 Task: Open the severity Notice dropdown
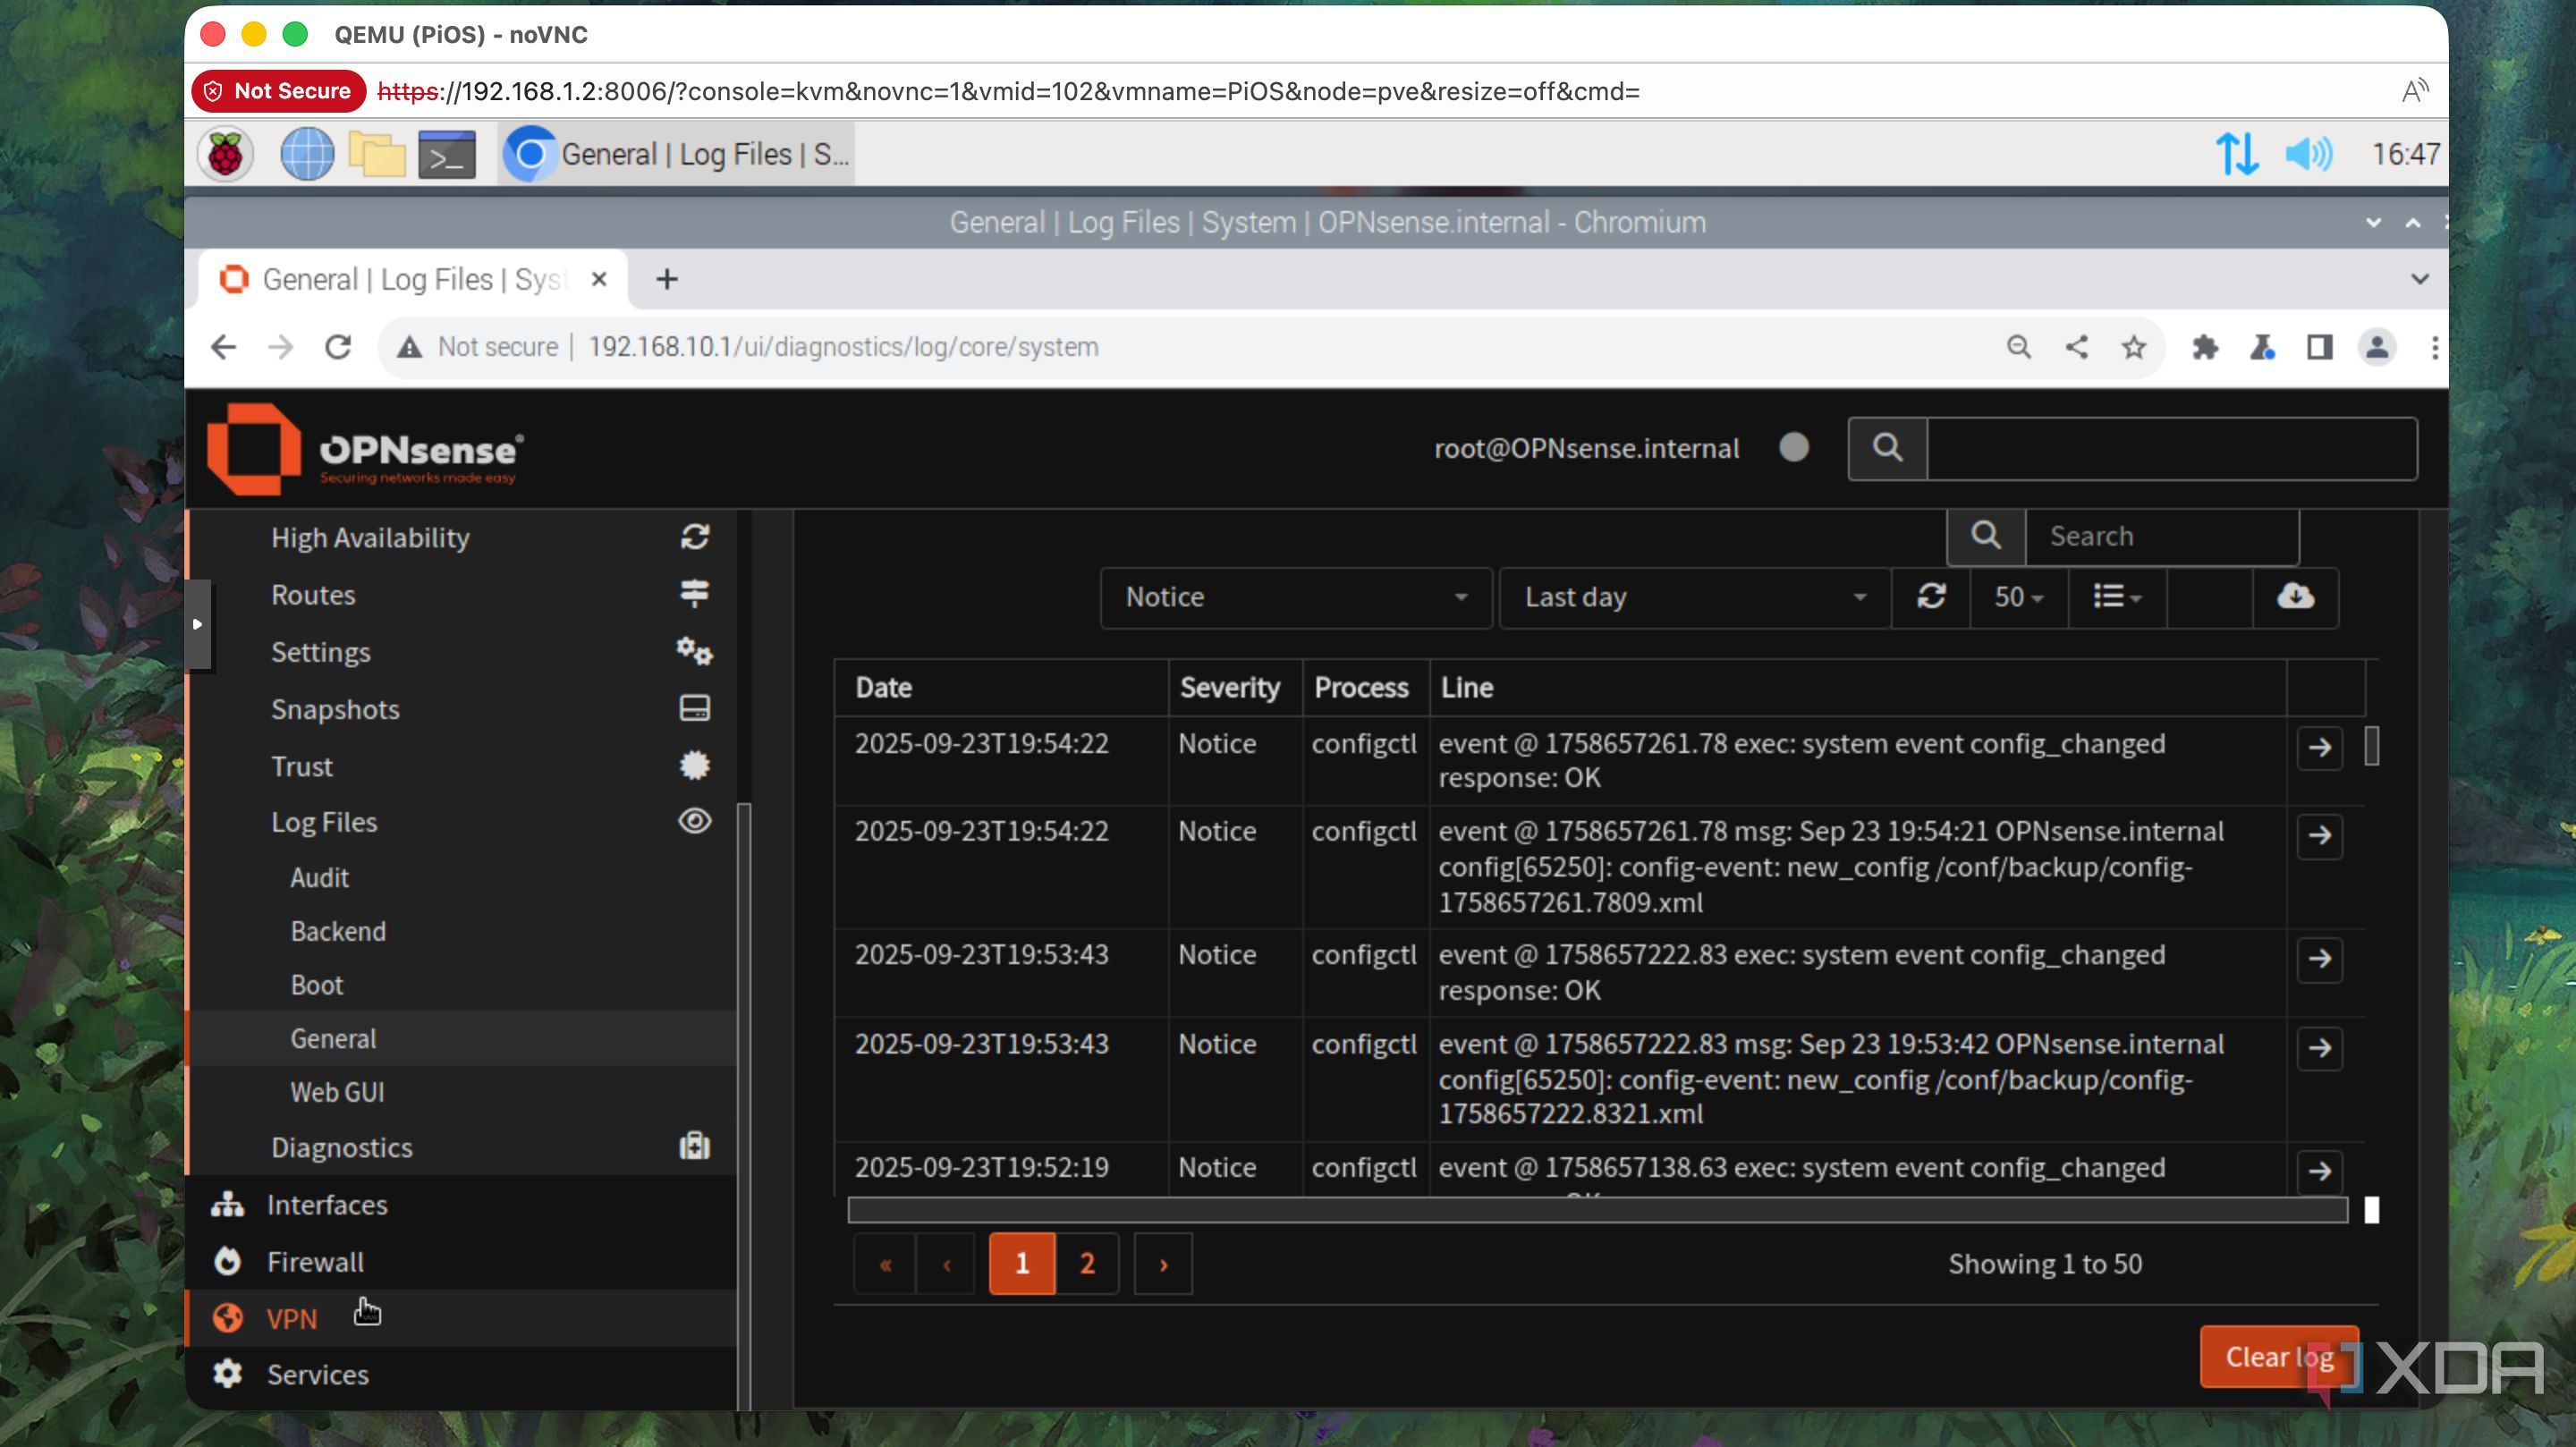tap(1296, 597)
